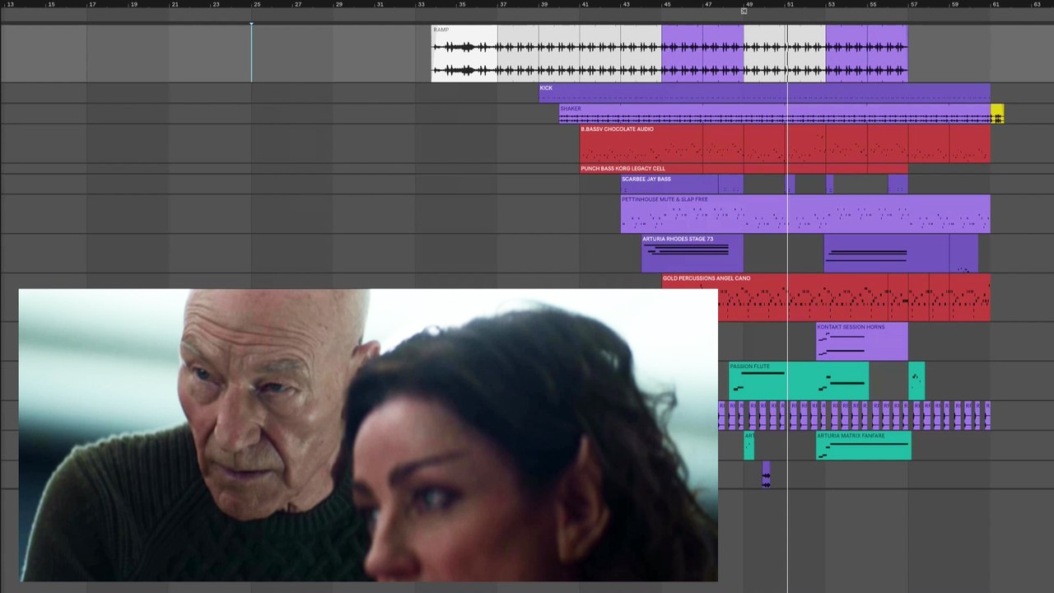Select the yellow clip after SHAKER

click(997, 114)
